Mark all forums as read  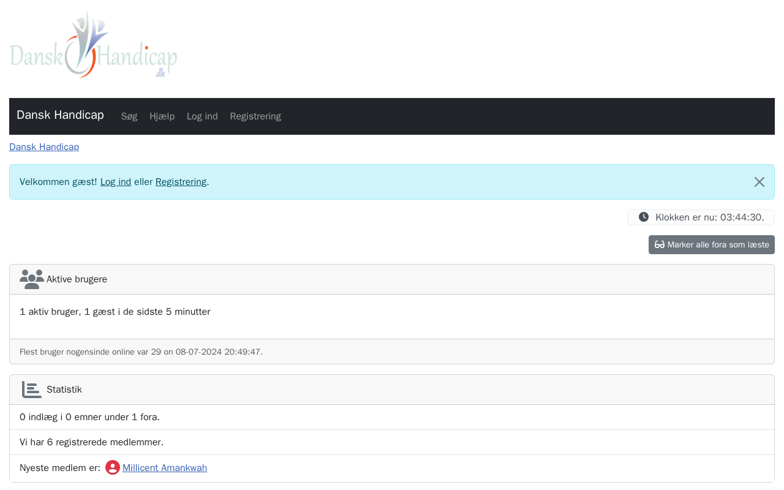pyautogui.click(x=712, y=244)
